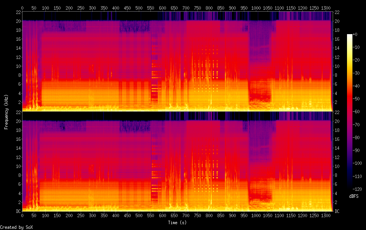
Task: Click the "20" kHz label on upper channel's left axis
Action: click(x=17, y=21)
